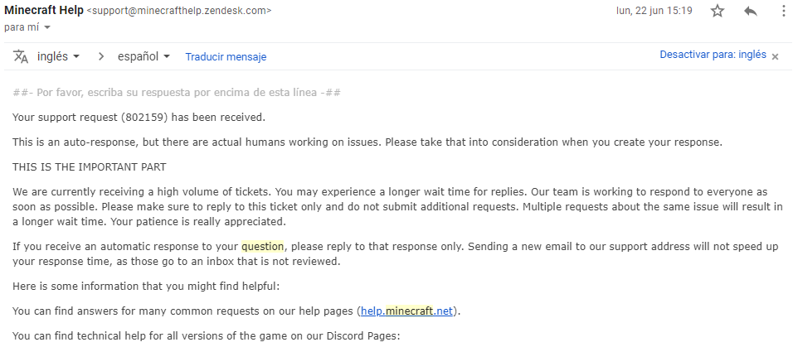Screen dimensions: 793x347
Task: Click the Minecraft Help sender name
Action: pyautogui.click(x=43, y=11)
